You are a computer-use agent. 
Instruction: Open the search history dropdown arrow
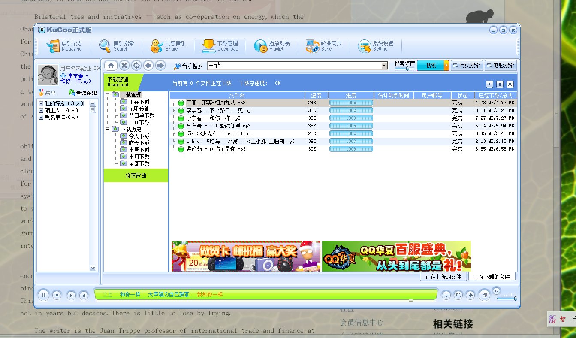(x=384, y=66)
